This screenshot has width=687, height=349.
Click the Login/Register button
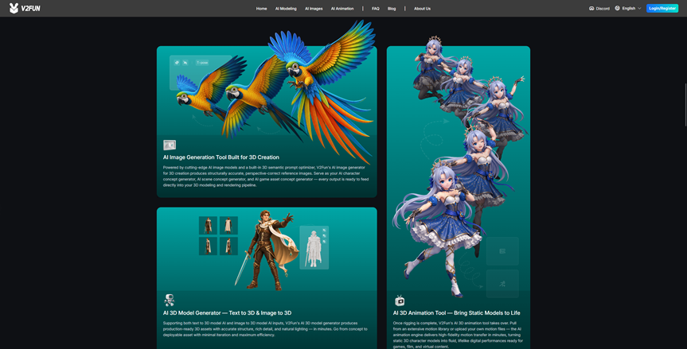pos(662,8)
